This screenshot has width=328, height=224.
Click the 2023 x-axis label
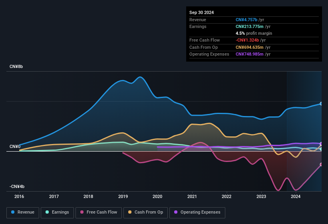tap(261, 196)
